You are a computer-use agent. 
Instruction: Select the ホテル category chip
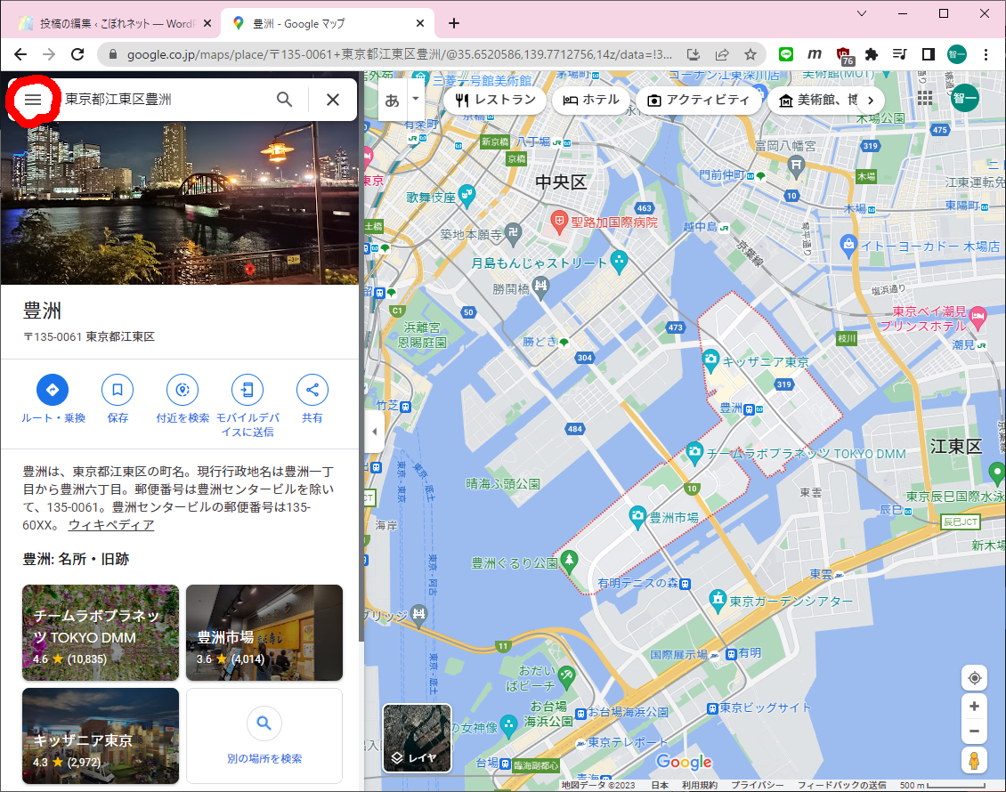tap(591, 100)
